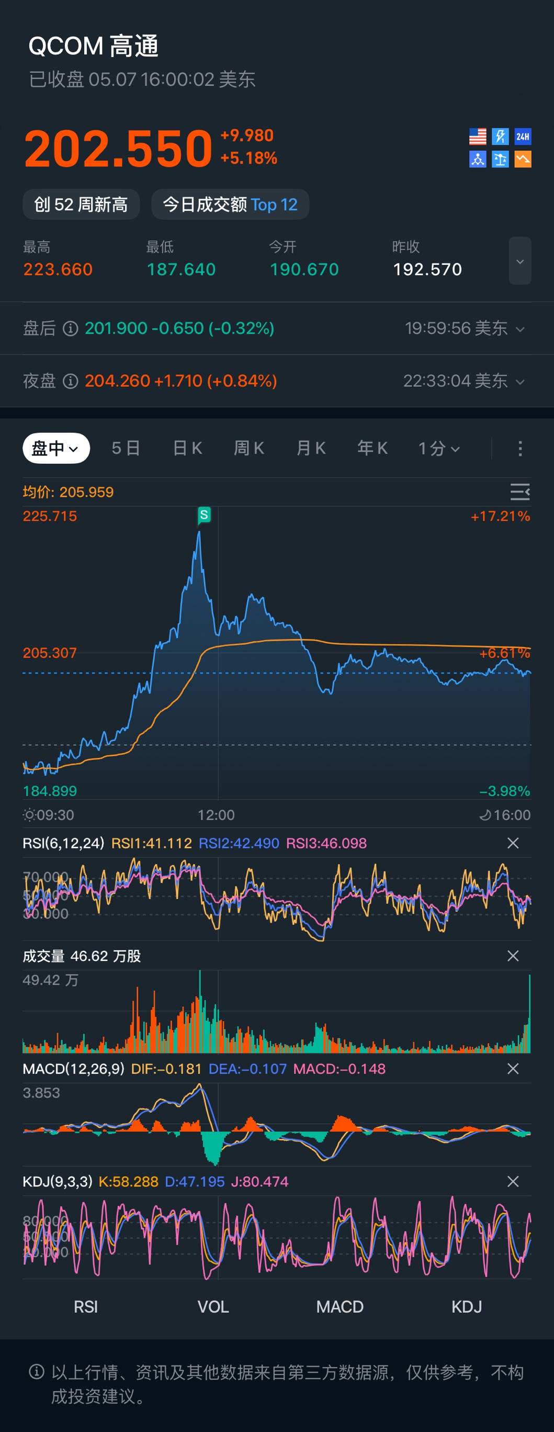Toggle the KDJ indicator at bottom
Viewport: 554px width, 1432px height.
point(467,1307)
